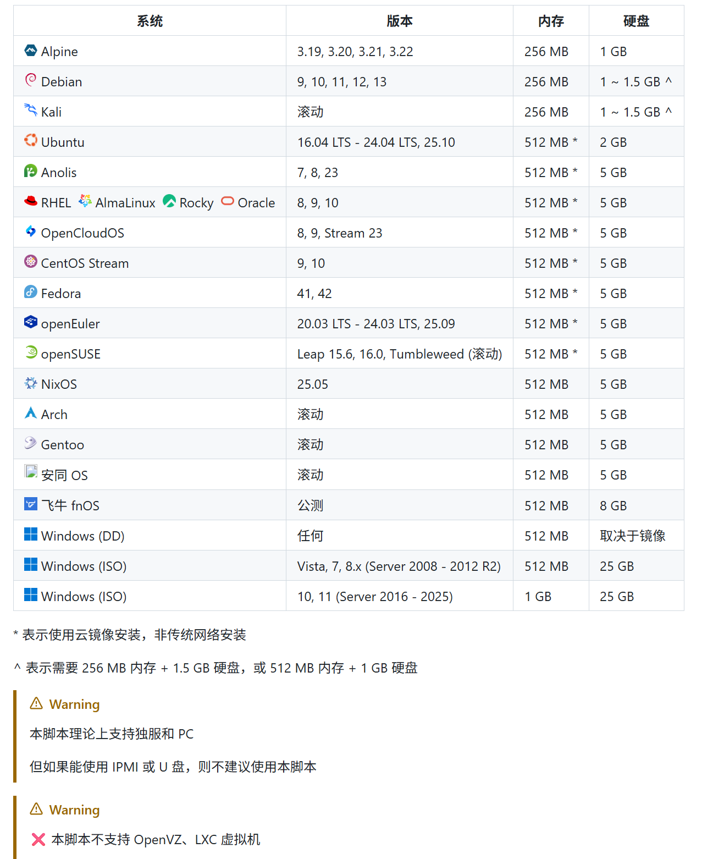713x859 pixels.
Task: Click the Debian swirl logo icon
Action: point(31,80)
